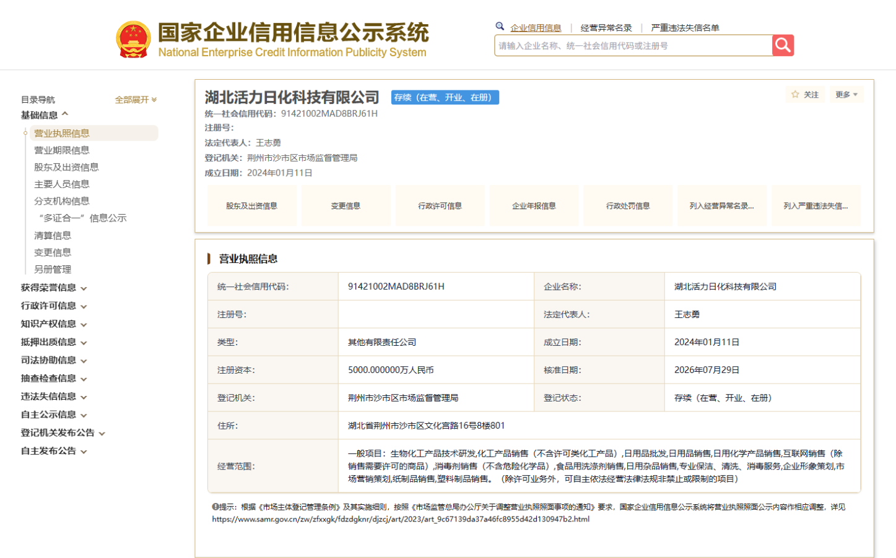Click the 其他有限责任公司 type value

382,342
